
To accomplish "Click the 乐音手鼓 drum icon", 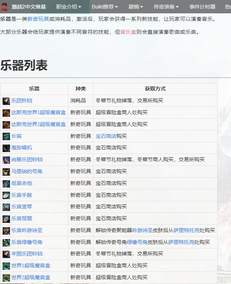I will point(6,195).
